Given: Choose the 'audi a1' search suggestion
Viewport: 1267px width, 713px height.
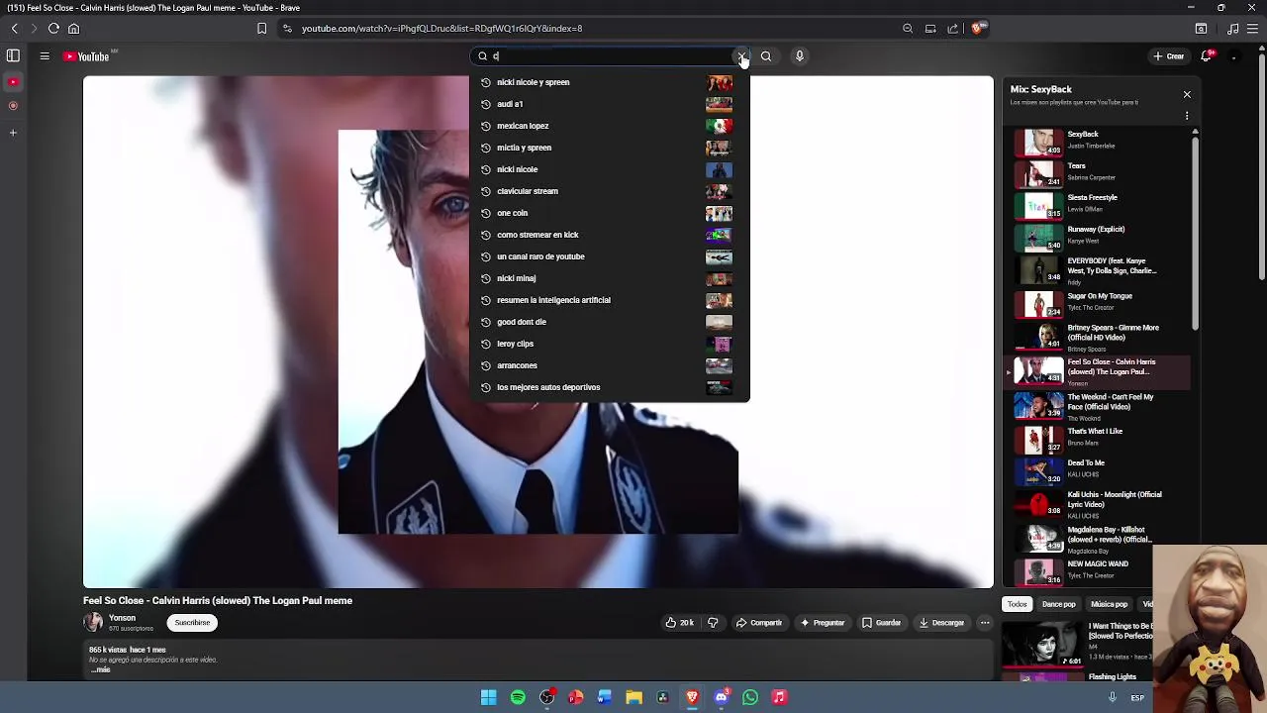Looking at the screenshot, I should 609,104.
